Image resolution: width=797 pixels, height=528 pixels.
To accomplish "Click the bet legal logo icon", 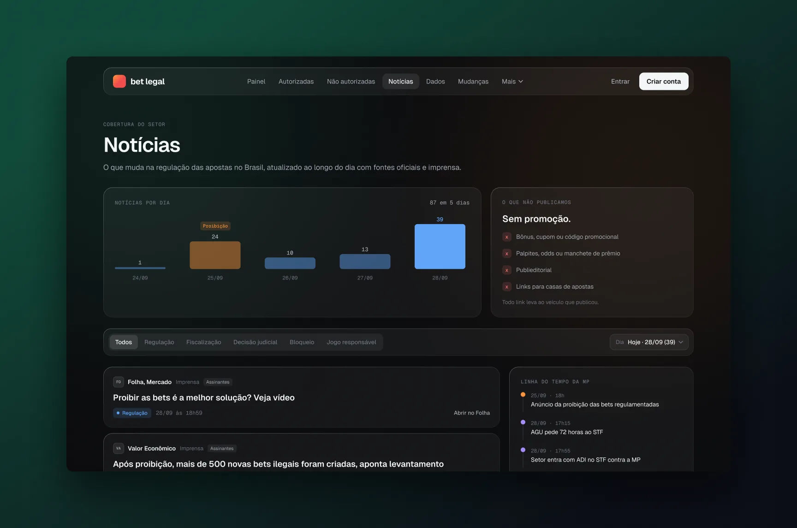I will [119, 81].
